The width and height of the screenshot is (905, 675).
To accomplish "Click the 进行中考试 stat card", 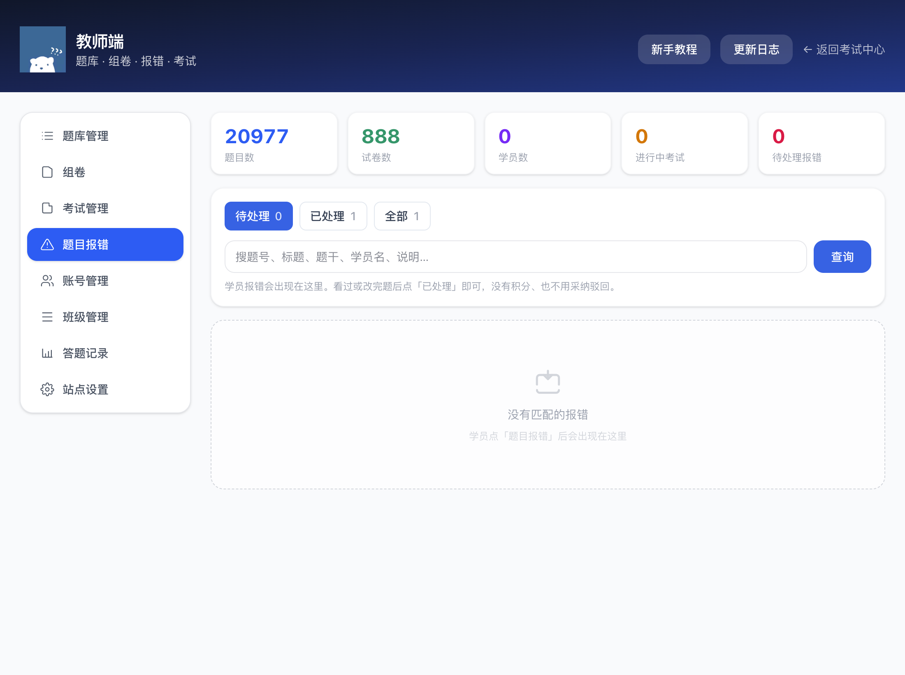I will [x=685, y=144].
